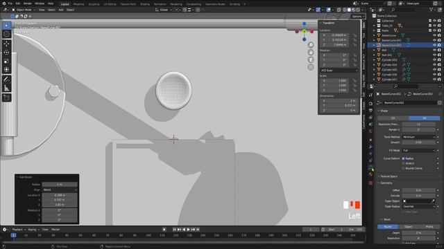Select the Select Box tool
444x249 pixels.
point(6,26)
